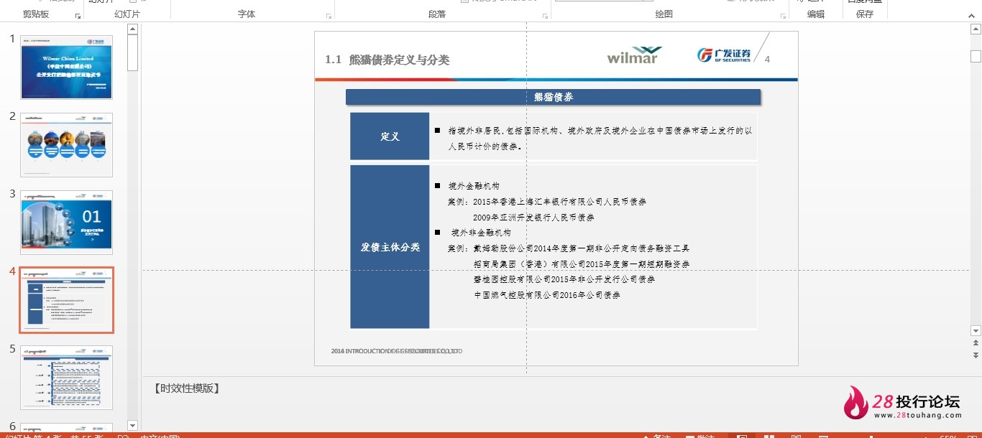Open the 绘图 group dialog launcher

783,15
